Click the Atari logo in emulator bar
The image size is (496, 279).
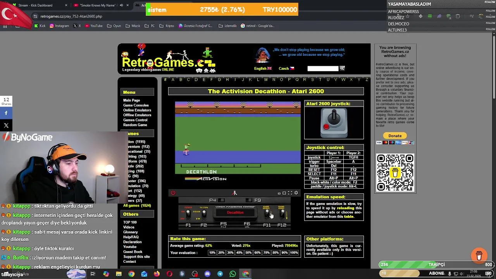click(234, 193)
